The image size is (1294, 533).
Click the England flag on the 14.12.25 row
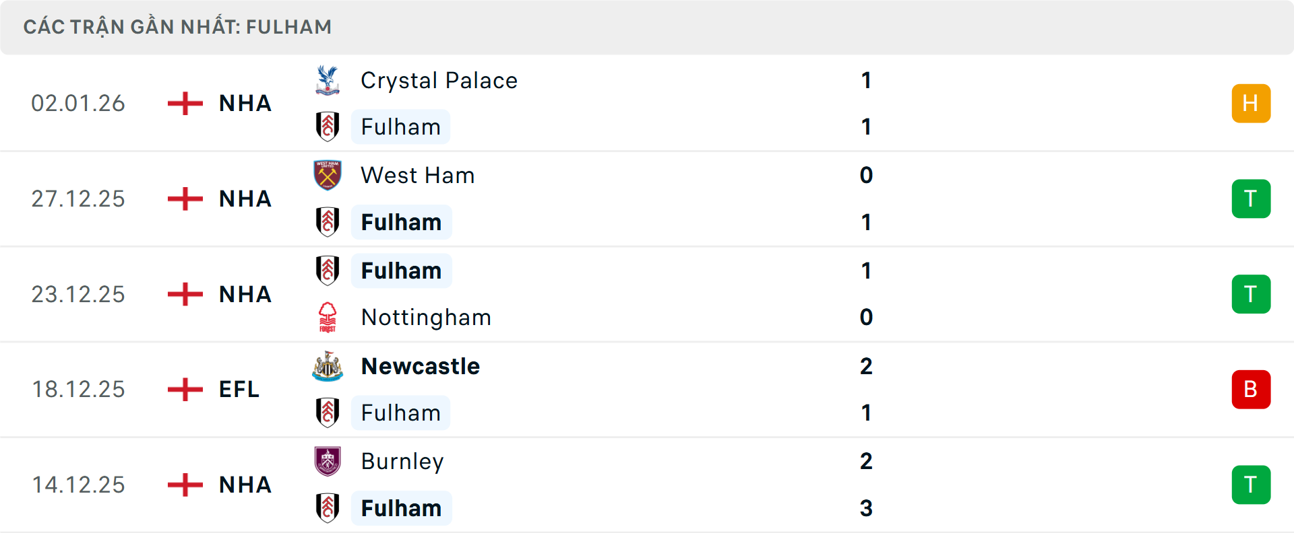click(x=184, y=485)
